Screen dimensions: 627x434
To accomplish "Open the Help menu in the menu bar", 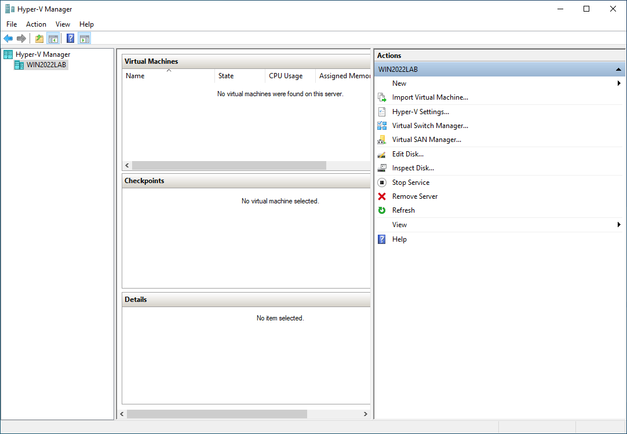I will pos(86,24).
